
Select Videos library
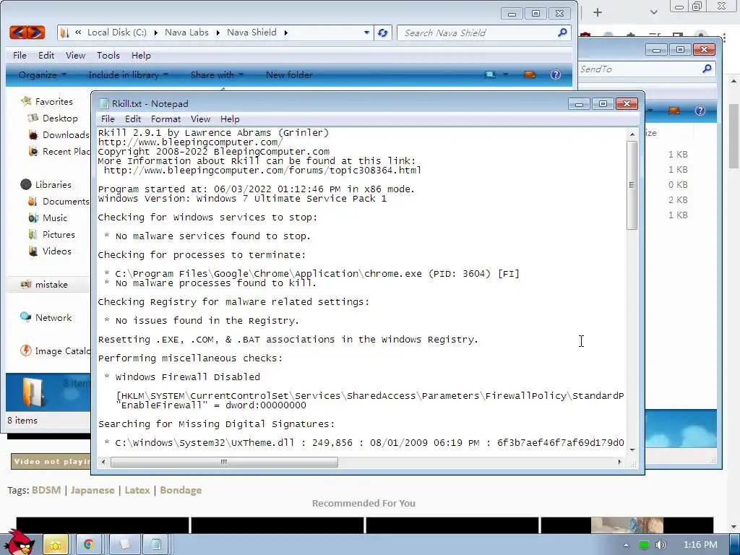coord(56,251)
